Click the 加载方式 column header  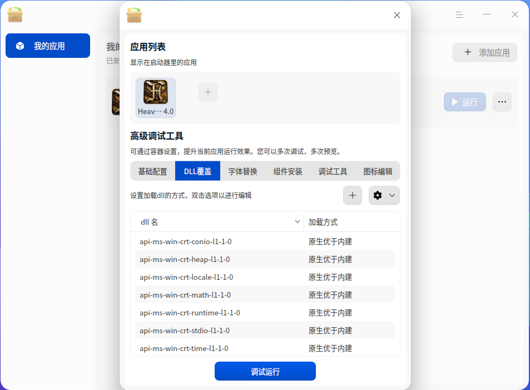click(x=351, y=222)
